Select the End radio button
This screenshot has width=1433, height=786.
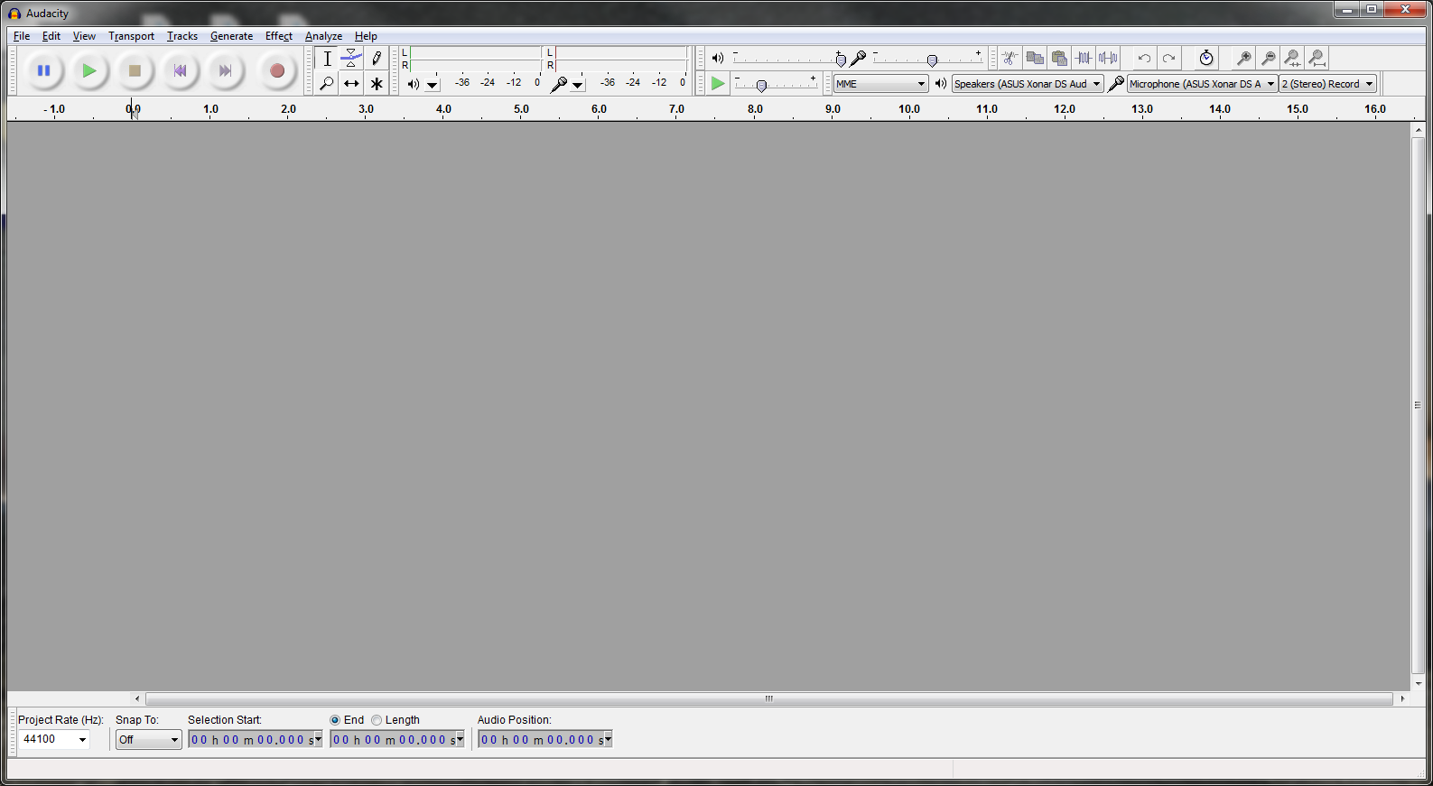coord(335,720)
